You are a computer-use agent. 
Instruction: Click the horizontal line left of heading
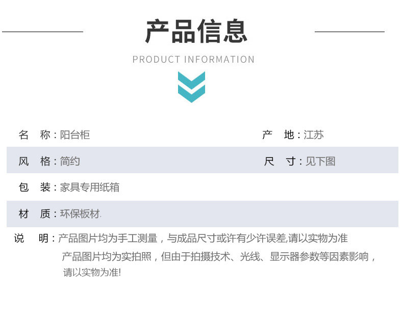click(42, 32)
